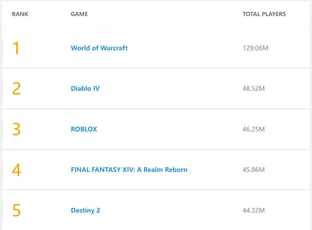Click the 45.86M player count

254,170
